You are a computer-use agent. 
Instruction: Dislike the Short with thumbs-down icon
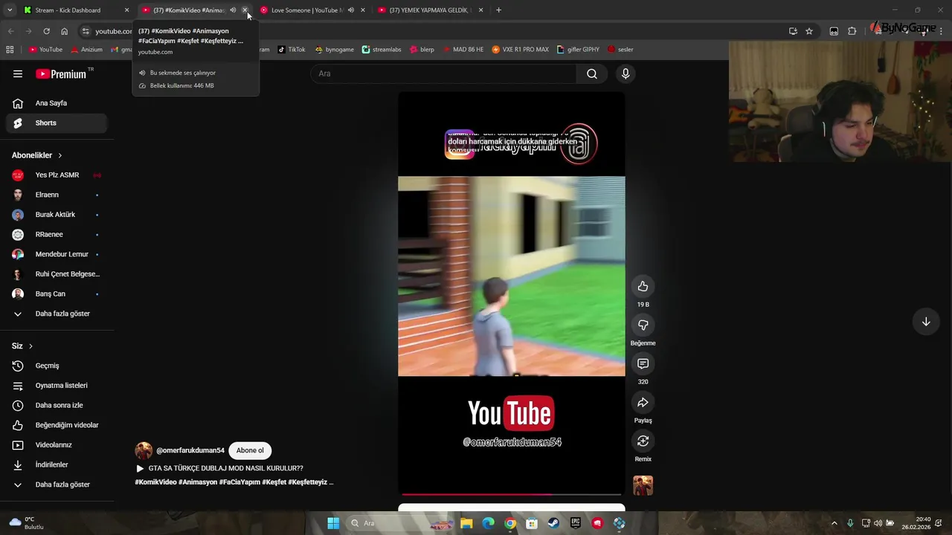[643, 325]
